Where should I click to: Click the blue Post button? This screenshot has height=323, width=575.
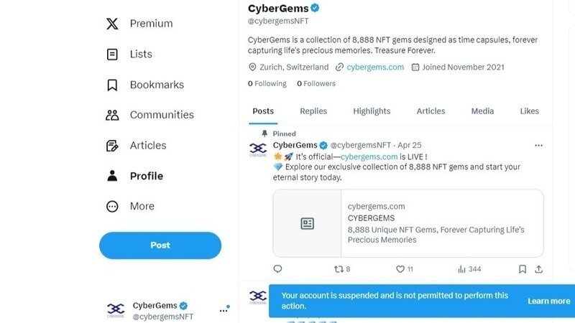pos(160,245)
